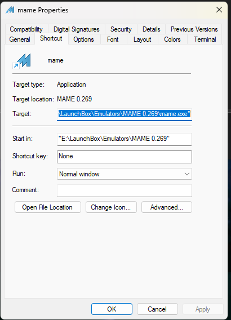Select the Security tab
The width and height of the screenshot is (231, 320).
point(121,29)
